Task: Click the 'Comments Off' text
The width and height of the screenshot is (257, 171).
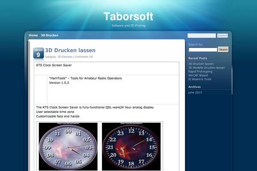Action: [84, 57]
